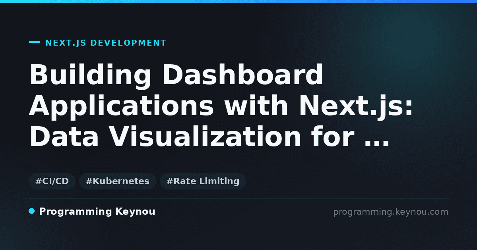Click the NEXT.JS DEVELOPMENT category label
Image resolution: width=477 pixels, height=250 pixels.
pyautogui.click(x=106, y=43)
